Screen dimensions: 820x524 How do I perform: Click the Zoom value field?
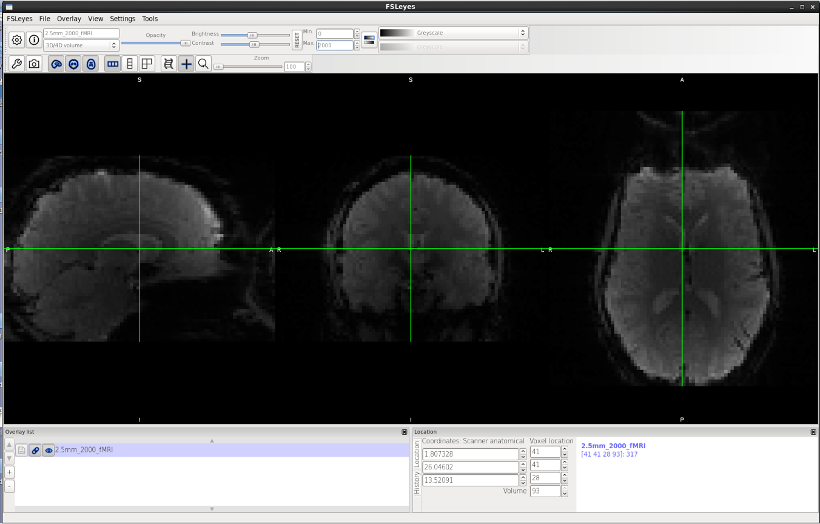(x=294, y=67)
